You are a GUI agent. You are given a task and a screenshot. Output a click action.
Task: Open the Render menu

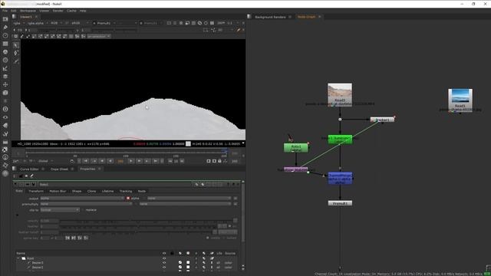click(58, 11)
